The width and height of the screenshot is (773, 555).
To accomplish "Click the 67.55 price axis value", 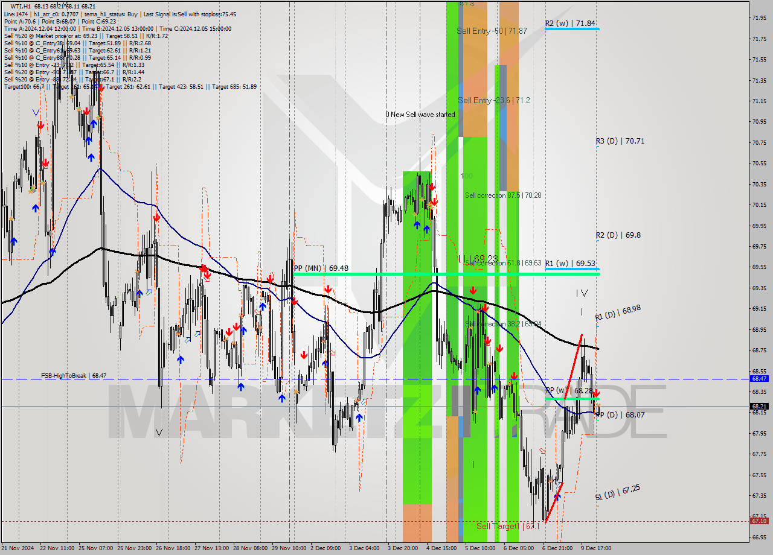I will 759,475.
